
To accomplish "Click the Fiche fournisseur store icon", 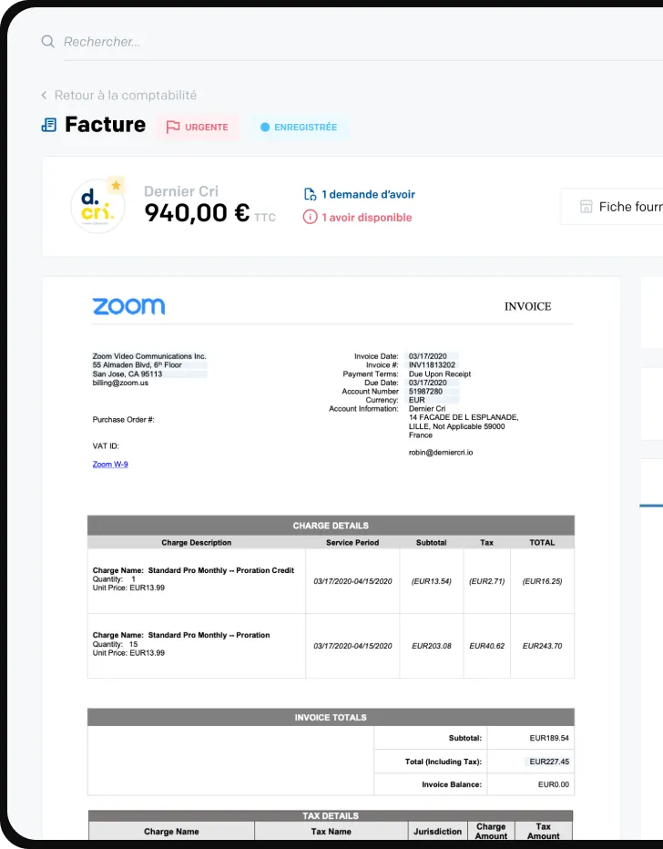I will click(x=586, y=207).
